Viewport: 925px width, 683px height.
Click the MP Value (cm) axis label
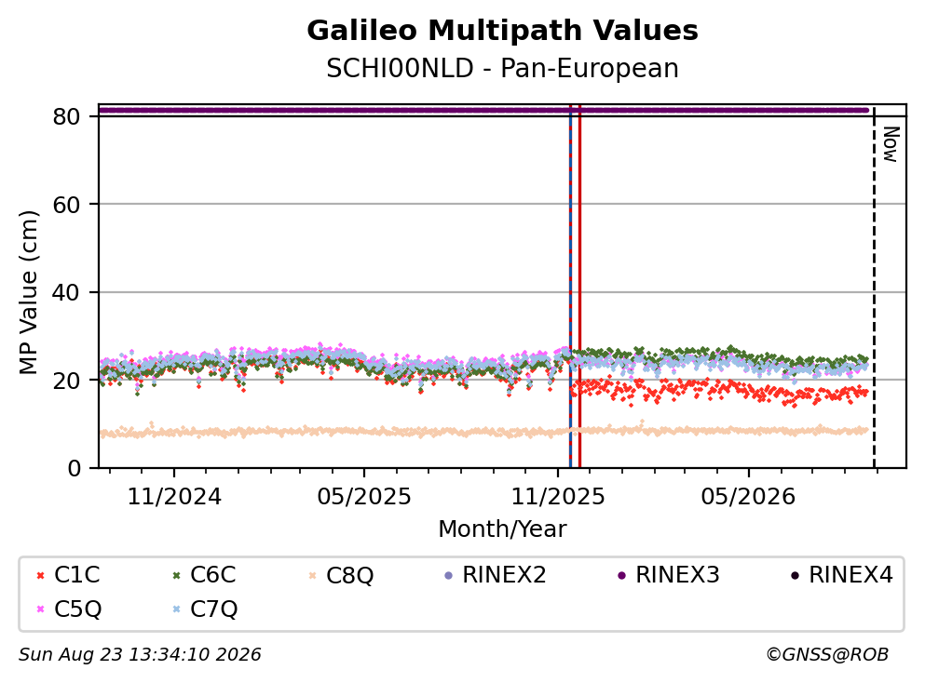pyautogui.click(x=28, y=292)
